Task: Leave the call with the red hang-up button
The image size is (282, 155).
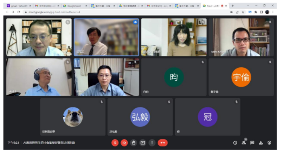Action: point(163,143)
